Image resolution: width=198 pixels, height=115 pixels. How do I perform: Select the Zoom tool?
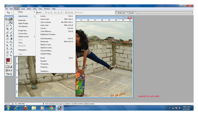pos(11,55)
